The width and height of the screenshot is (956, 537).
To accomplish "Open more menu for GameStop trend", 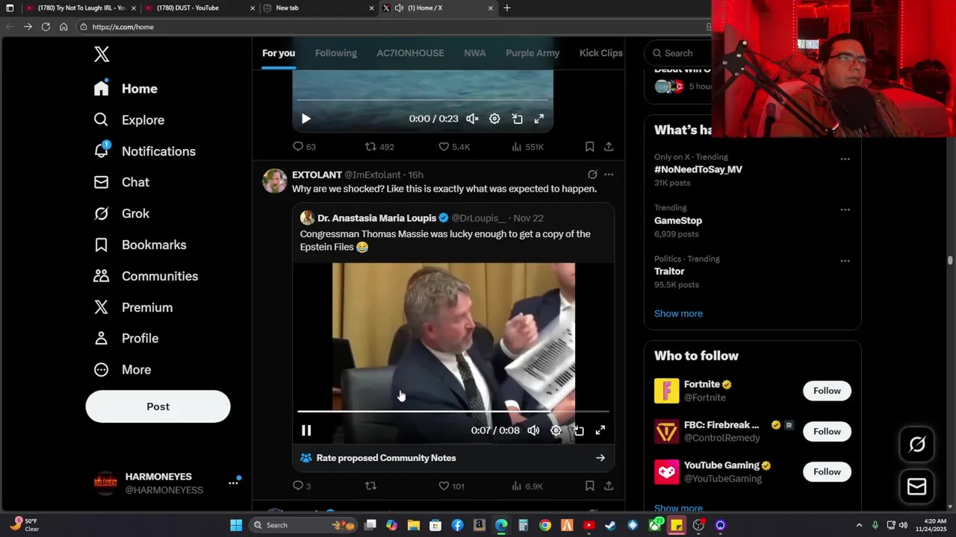I will (x=845, y=210).
